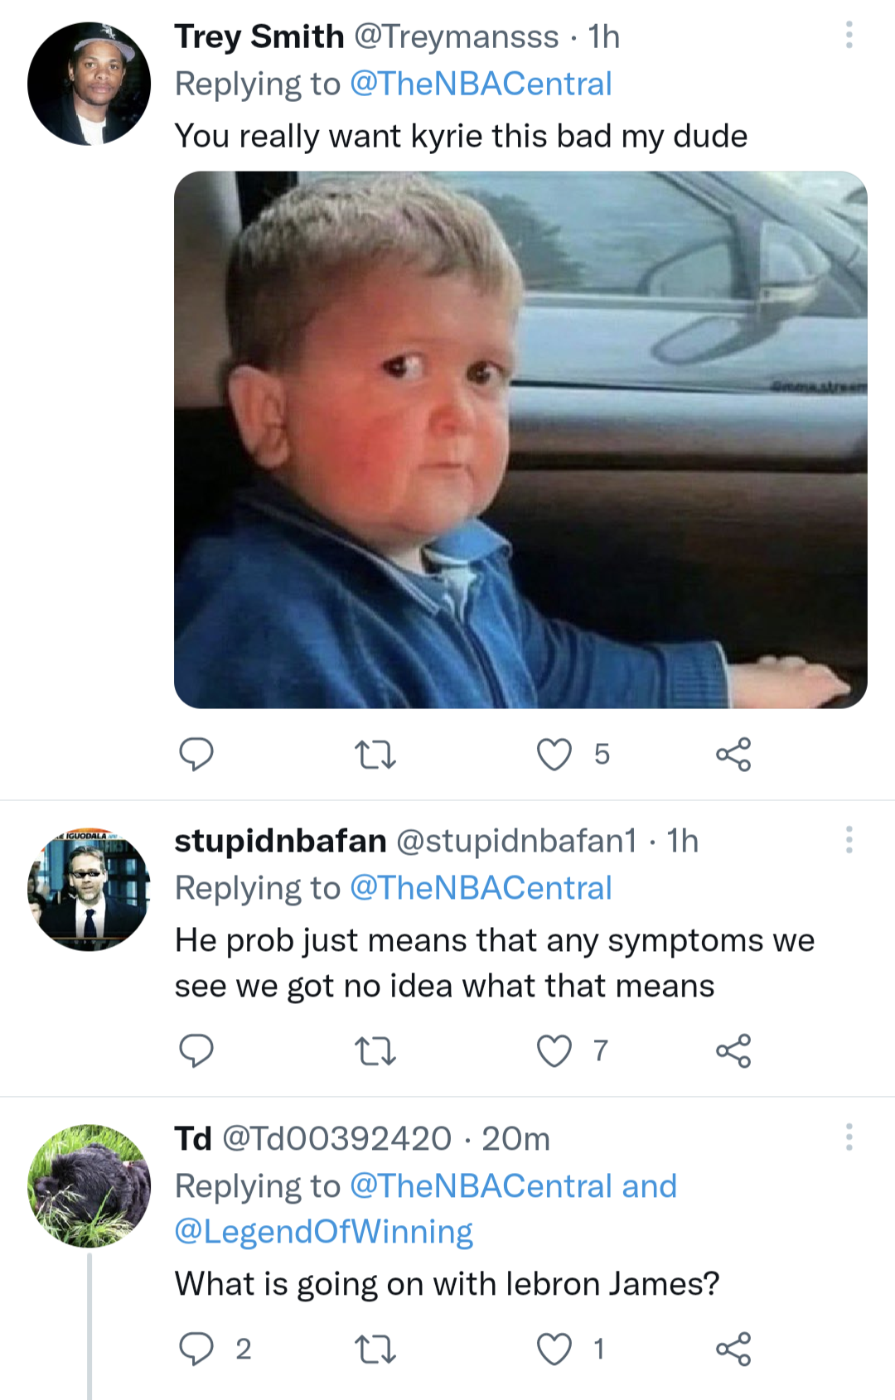This screenshot has width=895, height=1400.
Task: Open more options menu on Td's tweet
Action: pyautogui.click(x=849, y=1137)
